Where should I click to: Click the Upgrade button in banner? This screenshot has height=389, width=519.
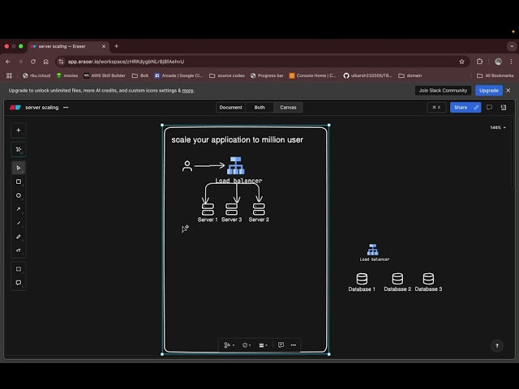tap(489, 90)
